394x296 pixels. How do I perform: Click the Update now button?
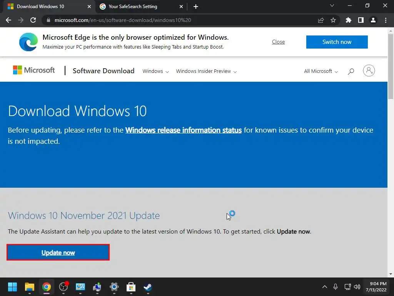point(58,252)
